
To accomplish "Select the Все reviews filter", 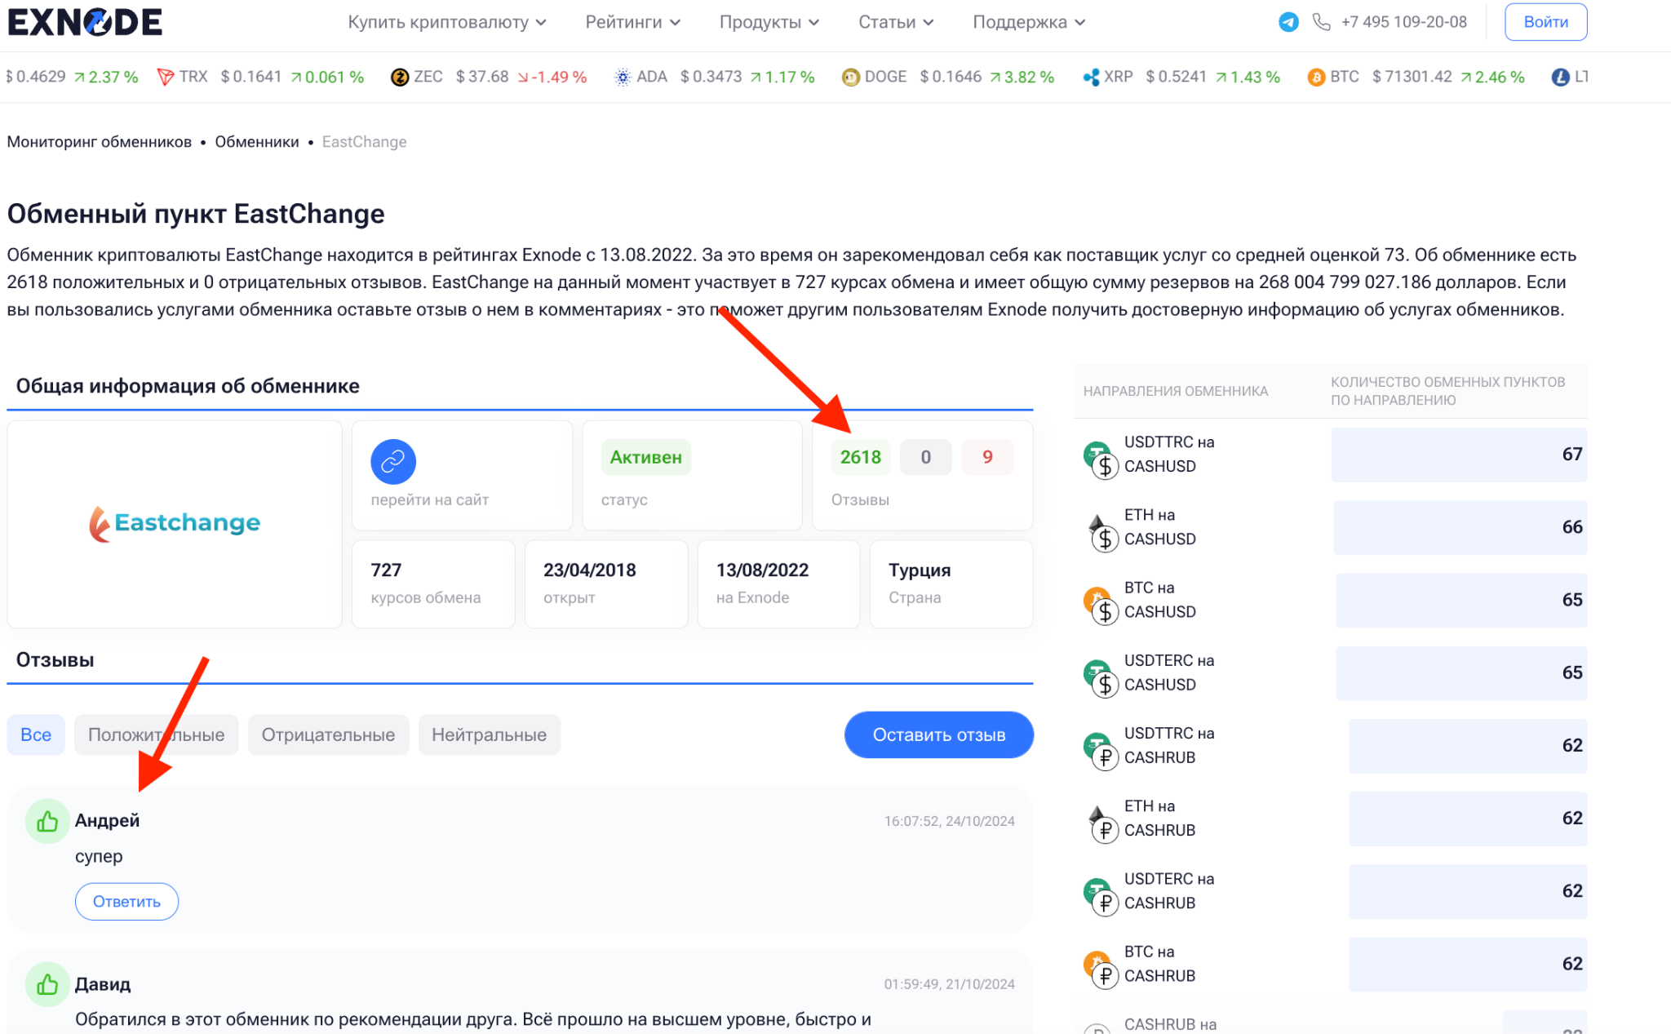I will tap(36, 734).
